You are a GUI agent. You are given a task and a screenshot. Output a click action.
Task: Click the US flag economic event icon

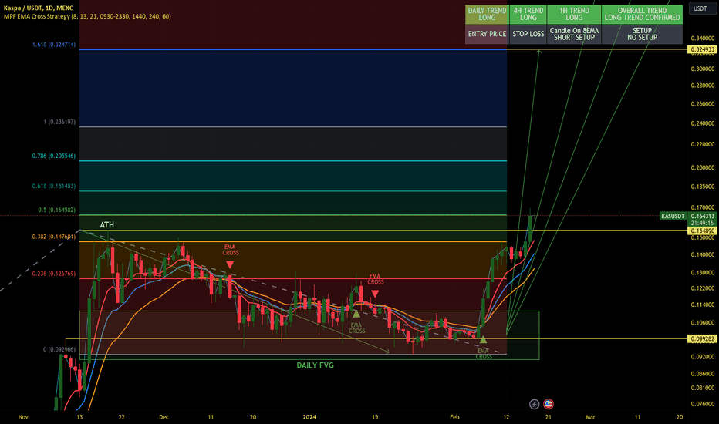coord(549,404)
